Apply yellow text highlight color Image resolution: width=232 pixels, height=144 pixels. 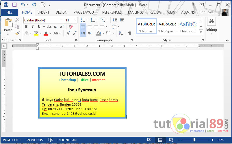pyautogui.click(x=36, y=33)
